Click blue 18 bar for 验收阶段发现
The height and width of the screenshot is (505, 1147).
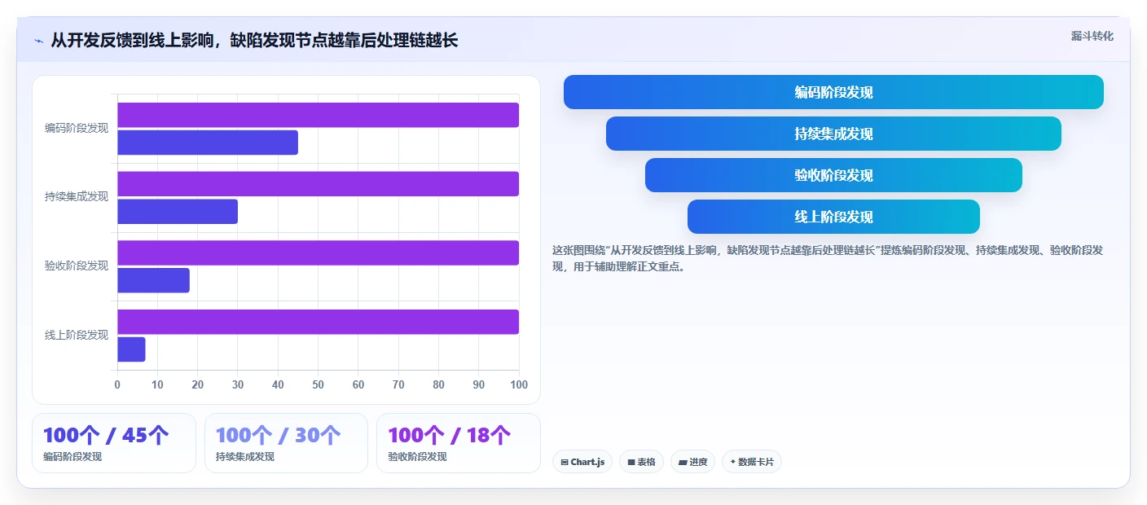pos(153,280)
